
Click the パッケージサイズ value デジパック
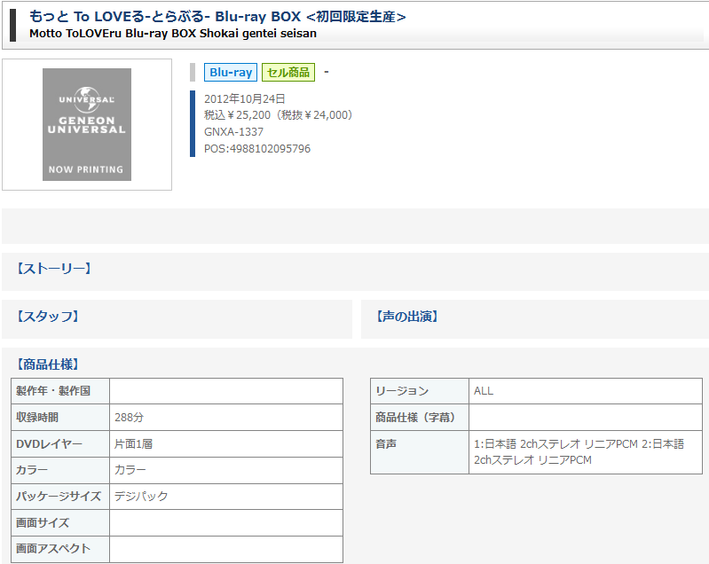(141, 497)
